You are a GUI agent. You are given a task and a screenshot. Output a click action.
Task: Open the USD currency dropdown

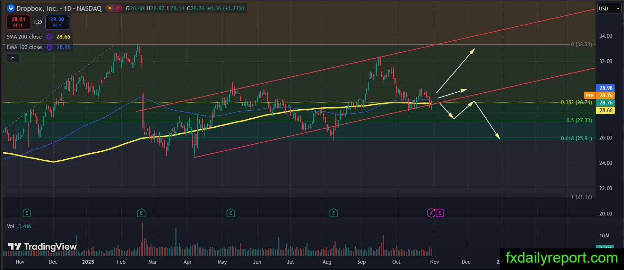pos(609,9)
